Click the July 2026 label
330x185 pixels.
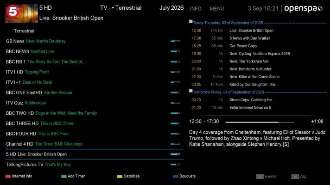171,8
